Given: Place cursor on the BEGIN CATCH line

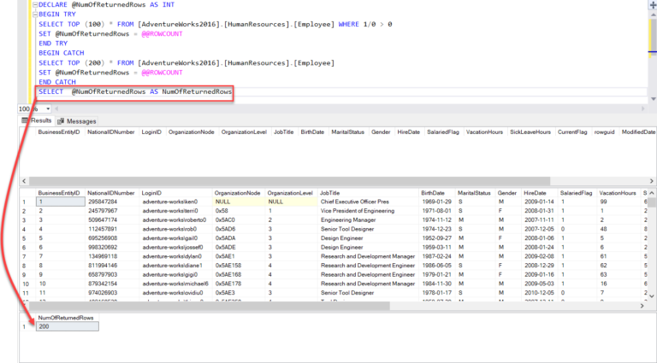Looking at the screenshot, I should pyautogui.click(x=62, y=53).
